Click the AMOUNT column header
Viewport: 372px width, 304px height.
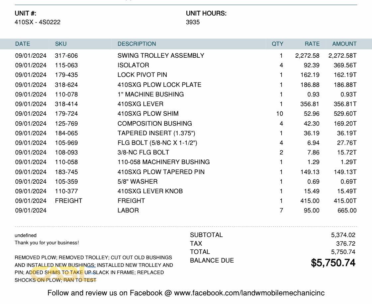(x=344, y=44)
